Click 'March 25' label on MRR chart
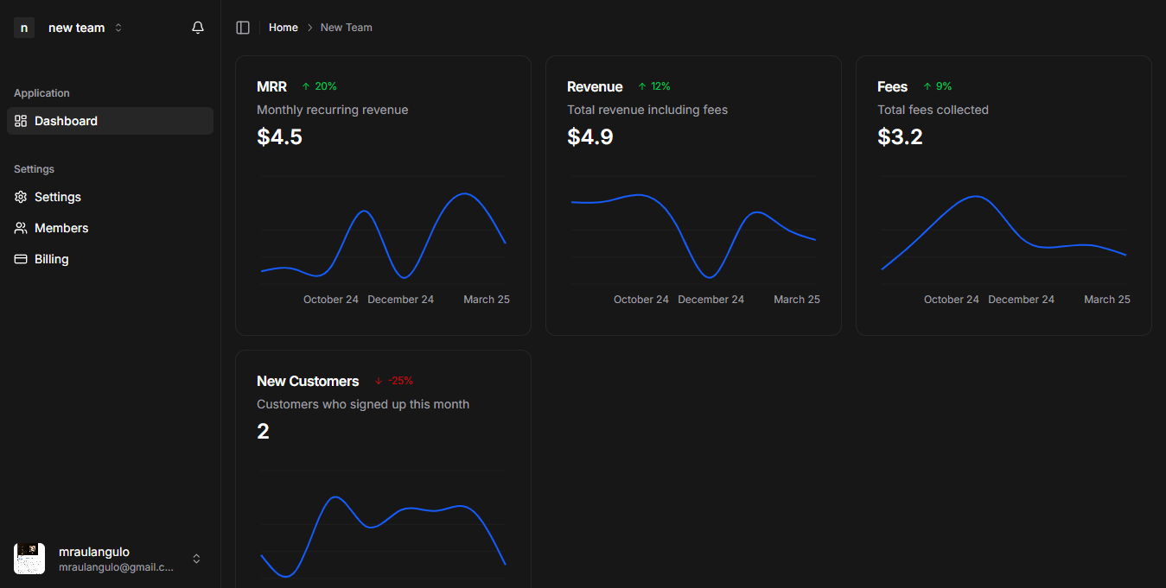1166x588 pixels. [x=487, y=300]
